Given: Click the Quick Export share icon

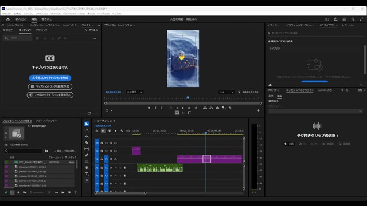Looking at the screenshot, I should pyautogui.click(x=335, y=19).
